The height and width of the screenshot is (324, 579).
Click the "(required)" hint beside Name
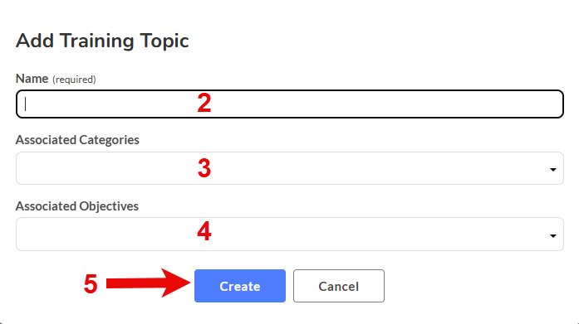click(74, 80)
